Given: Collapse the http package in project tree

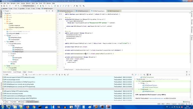Looking at the screenshot, I should pyautogui.click(x=9, y=46).
